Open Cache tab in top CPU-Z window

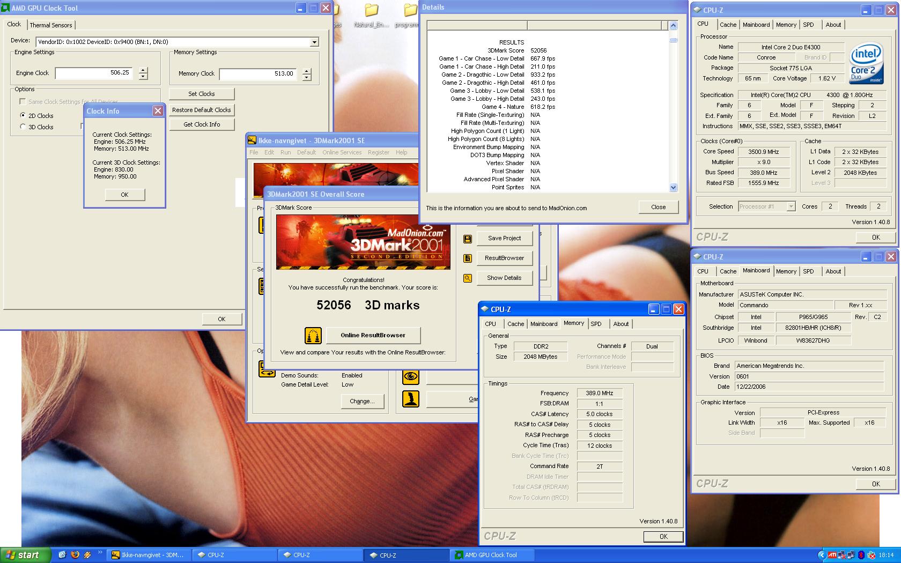pos(728,25)
